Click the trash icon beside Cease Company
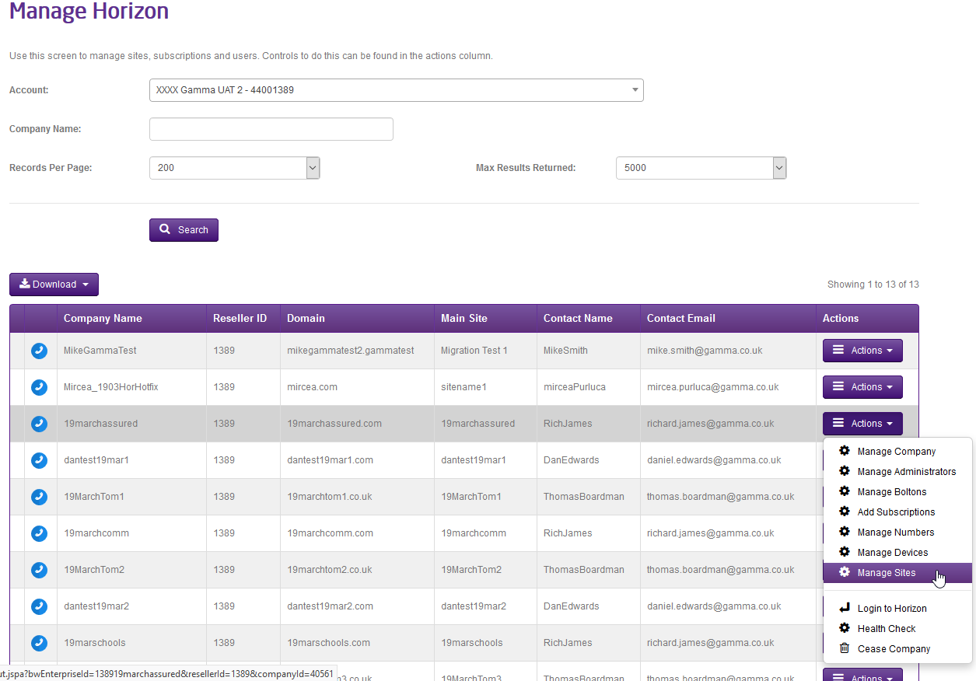Viewport: 976px width, 681px height. (x=845, y=648)
